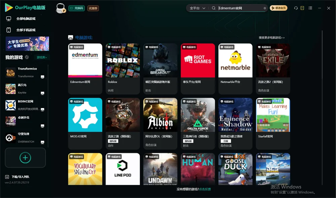Viewport: 336px width, 198px height.
Task: Open the Delta Force 三角洲行动 card
Action: click(x=198, y=123)
